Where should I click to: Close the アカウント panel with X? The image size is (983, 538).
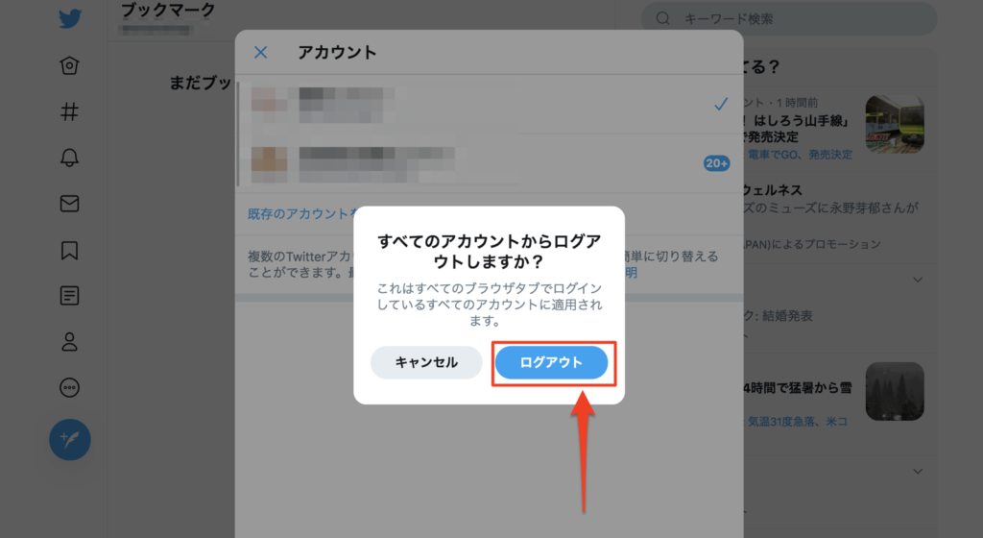261,52
